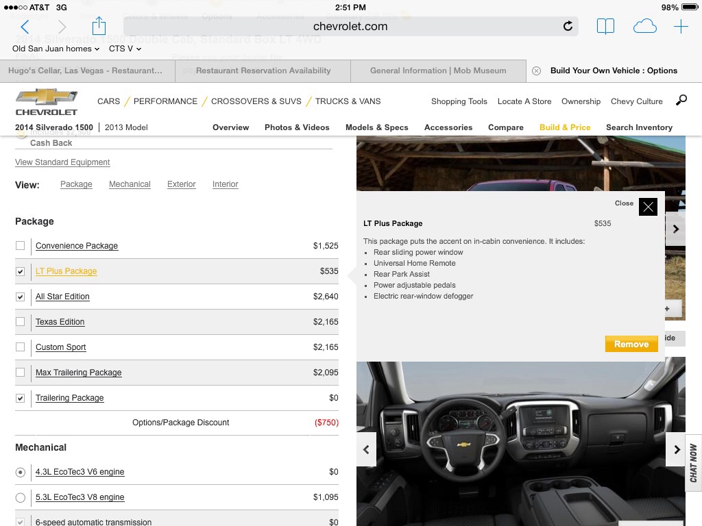
Task: Show next exterior photo arrow
Action: click(675, 229)
